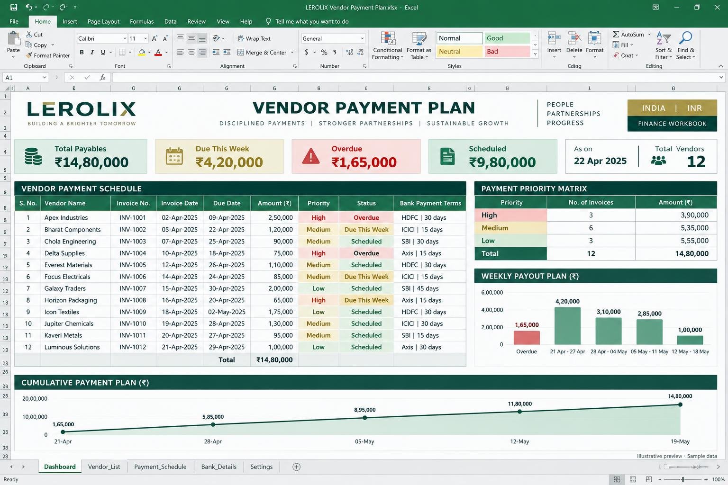Apply the Neutral cell style
This screenshot has height=485, width=728.
tap(459, 51)
